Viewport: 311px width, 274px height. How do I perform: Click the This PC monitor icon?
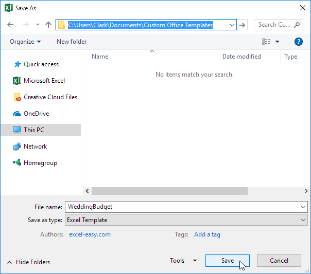17,130
